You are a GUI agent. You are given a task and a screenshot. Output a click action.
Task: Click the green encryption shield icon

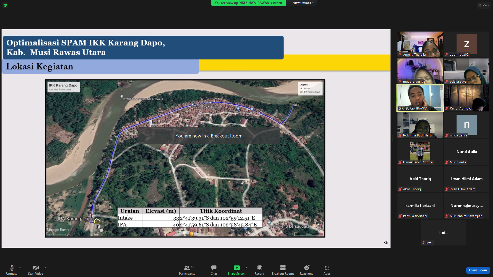tap(5, 5)
